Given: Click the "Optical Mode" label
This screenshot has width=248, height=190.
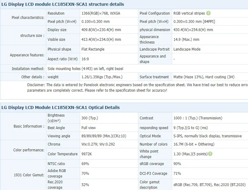Looking at the screenshot, I should pos(150,136).
